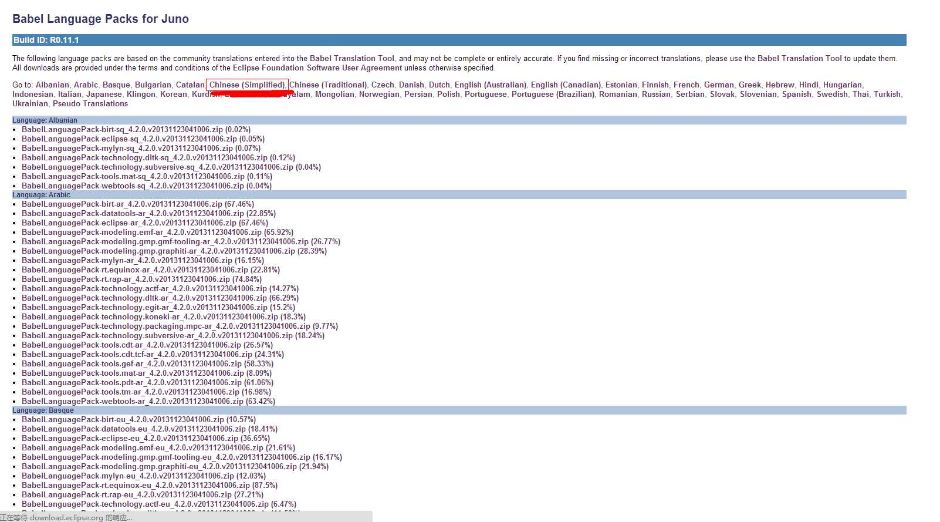Jump to Arabic language packs
This screenshot has width=940, height=522.
tap(86, 85)
